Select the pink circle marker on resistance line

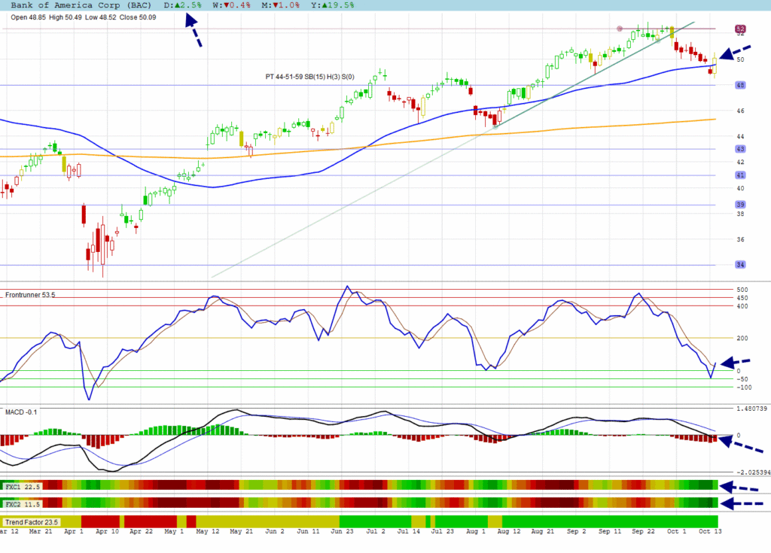click(x=620, y=29)
